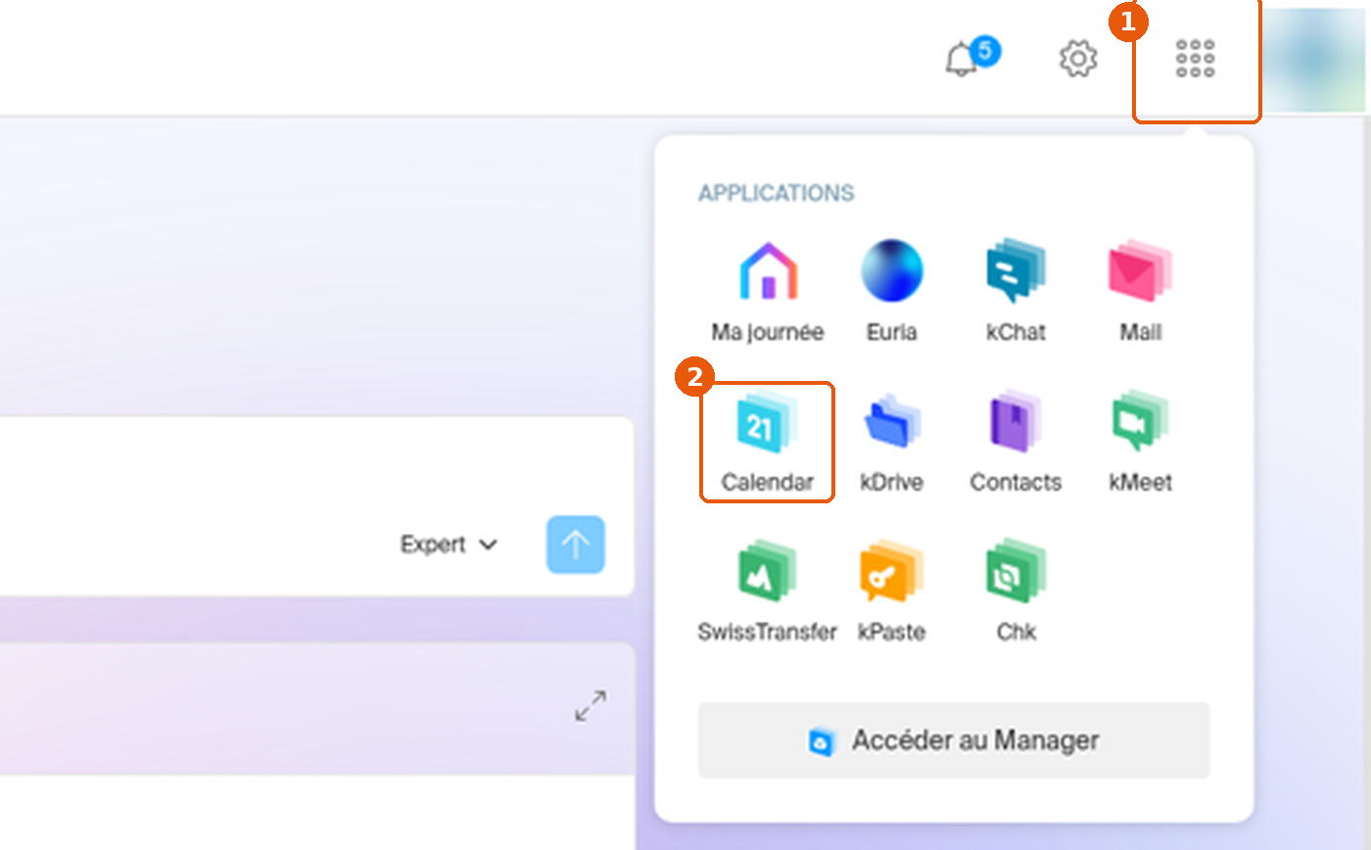Expand the Expert mode dropdown

449,544
